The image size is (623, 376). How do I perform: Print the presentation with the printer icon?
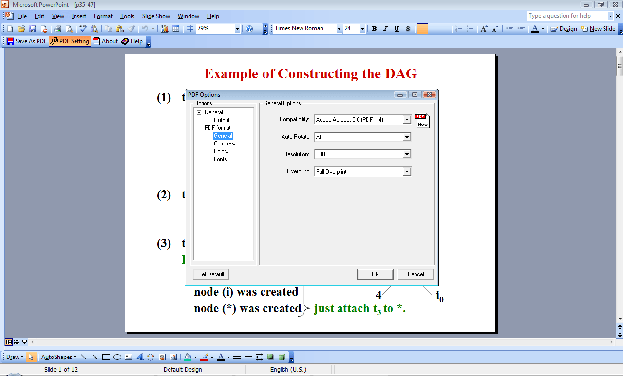click(x=57, y=29)
